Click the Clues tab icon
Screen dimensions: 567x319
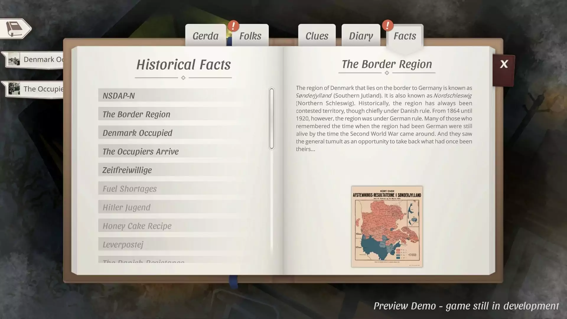tap(316, 35)
